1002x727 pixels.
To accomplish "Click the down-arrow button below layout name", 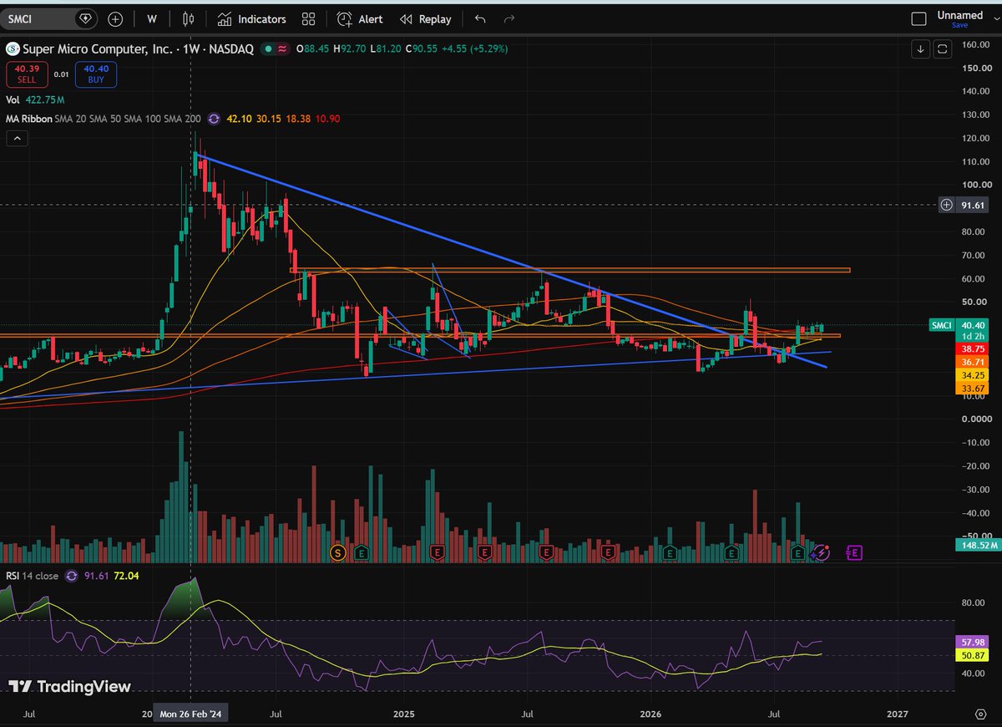I will point(920,49).
